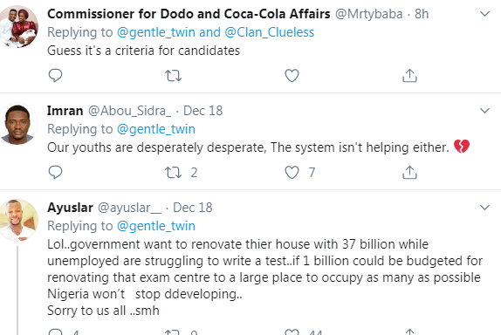Open the Ayuslar display name
Image resolution: width=501 pixels, height=335 pixels.
pos(70,208)
